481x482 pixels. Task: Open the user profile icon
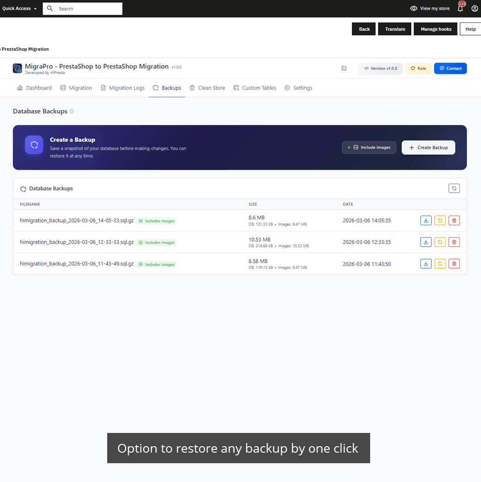pyautogui.click(x=475, y=8)
